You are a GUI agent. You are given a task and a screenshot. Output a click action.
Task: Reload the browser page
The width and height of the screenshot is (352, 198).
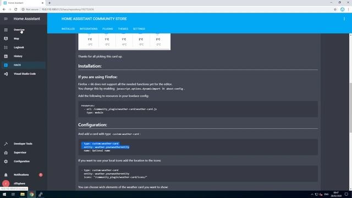coord(16,9)
